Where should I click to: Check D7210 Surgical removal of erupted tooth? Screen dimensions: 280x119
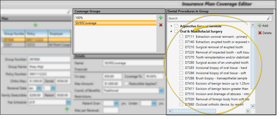(x=181, y=47)
